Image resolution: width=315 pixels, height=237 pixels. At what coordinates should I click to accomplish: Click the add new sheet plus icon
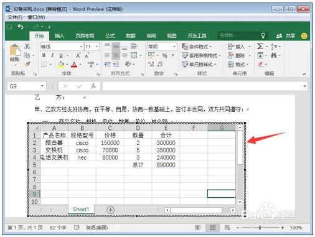tap(110, 210)
